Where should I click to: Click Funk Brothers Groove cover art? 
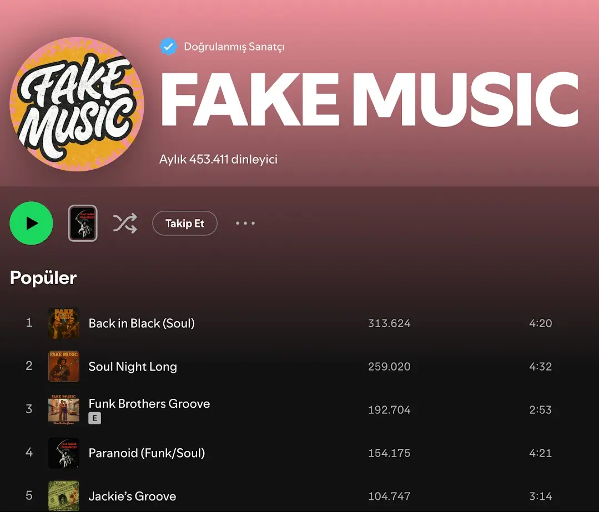64,410
